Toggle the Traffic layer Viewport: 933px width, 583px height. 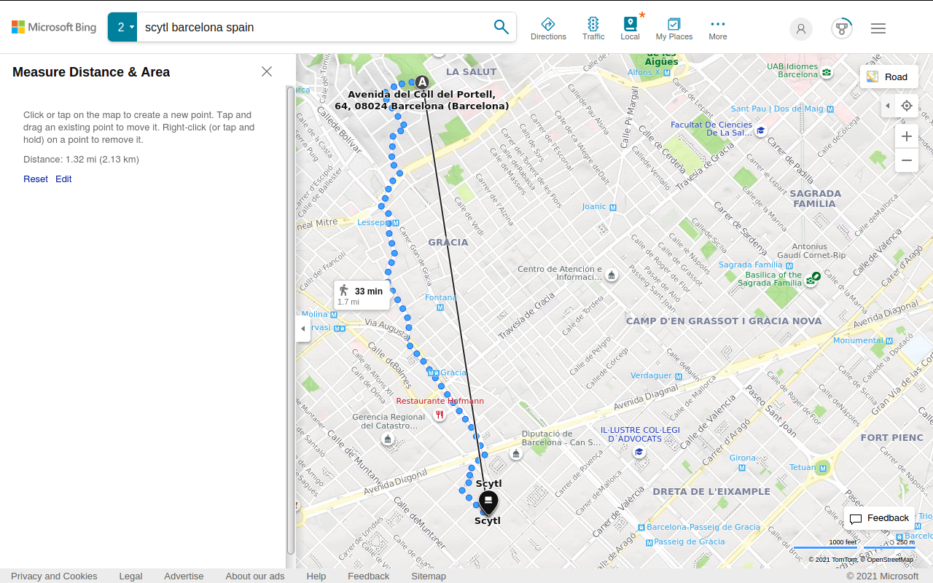click(x=593, y=29)
